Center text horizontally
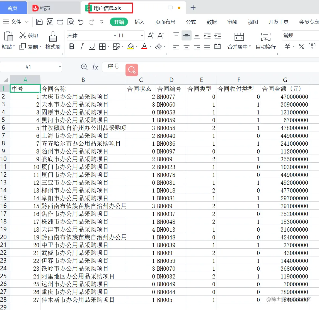Viewport: 319px width, 310px height. [186, 47]
